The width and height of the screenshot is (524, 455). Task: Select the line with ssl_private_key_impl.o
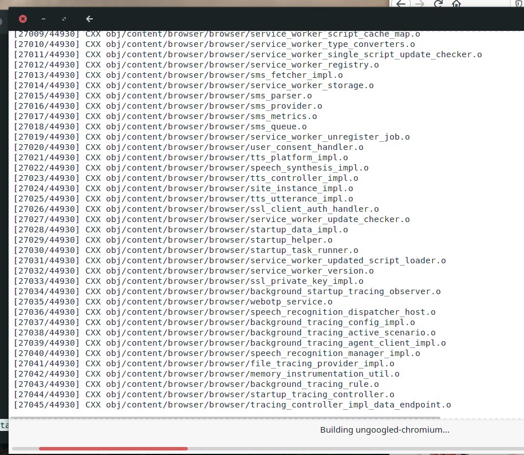pos(188,282)
